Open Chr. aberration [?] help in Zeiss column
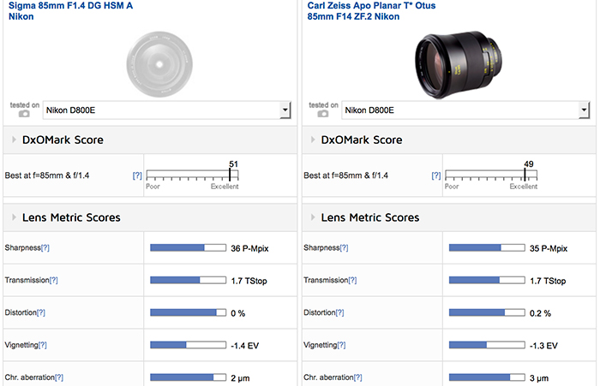The height and width of the screenshot is (386, 600). (x=357, y=377)
